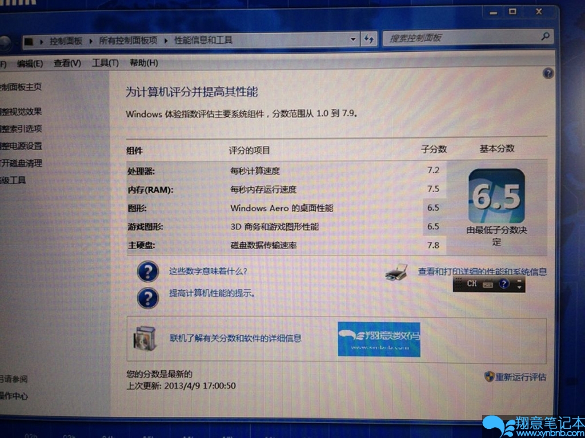Click the 游戏图形 row label
Viewport: 585px width, 438px height.
click(145, 226)
